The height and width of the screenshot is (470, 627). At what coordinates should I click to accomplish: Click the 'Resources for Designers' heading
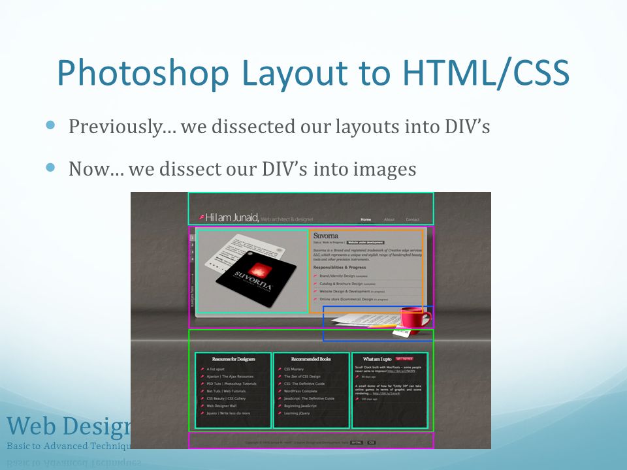pos(234,359)
